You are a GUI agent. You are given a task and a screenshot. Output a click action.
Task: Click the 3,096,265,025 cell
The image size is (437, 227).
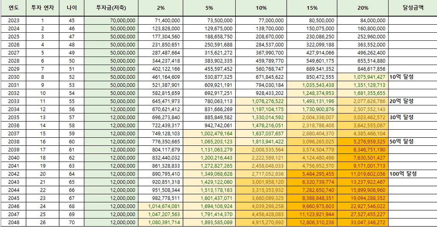click(312, 142)
